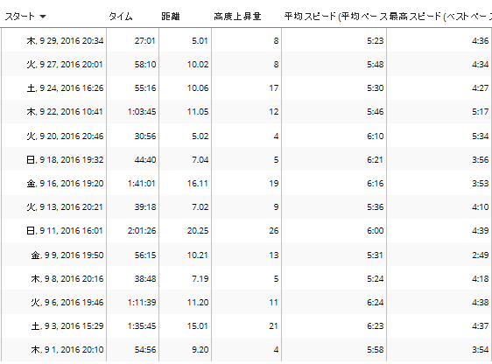
Task: Click the distance value 15.01
Action: [198, 326]
